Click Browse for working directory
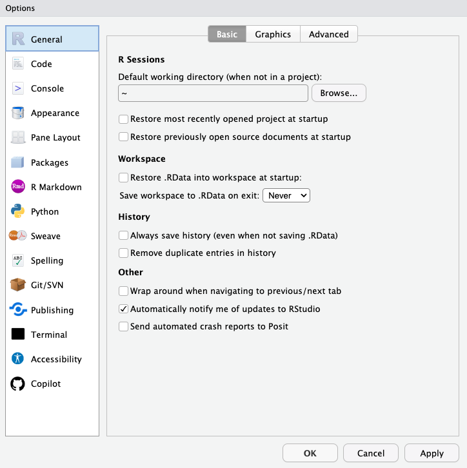This screenshot has height=468, width=467. pos(339,93)
